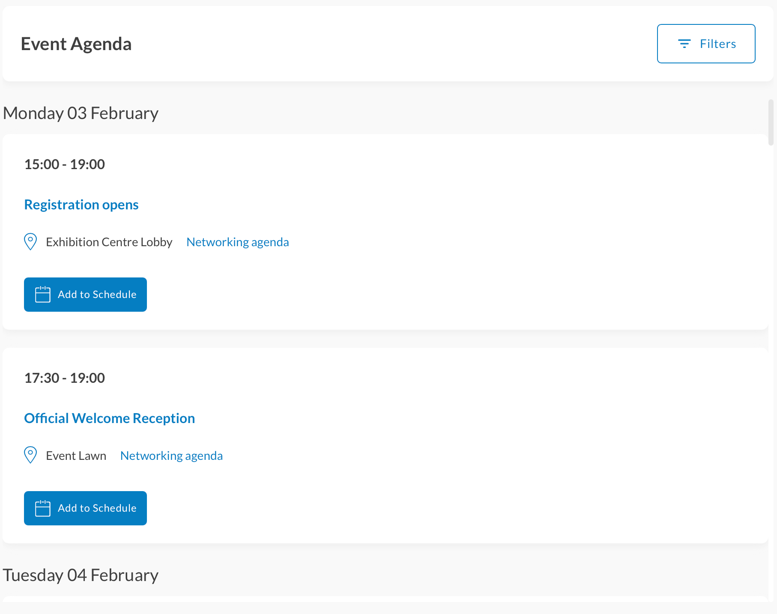Select Networking agenda tag for Welcome Reception
The image size is (777, 614).
point(172,456)
